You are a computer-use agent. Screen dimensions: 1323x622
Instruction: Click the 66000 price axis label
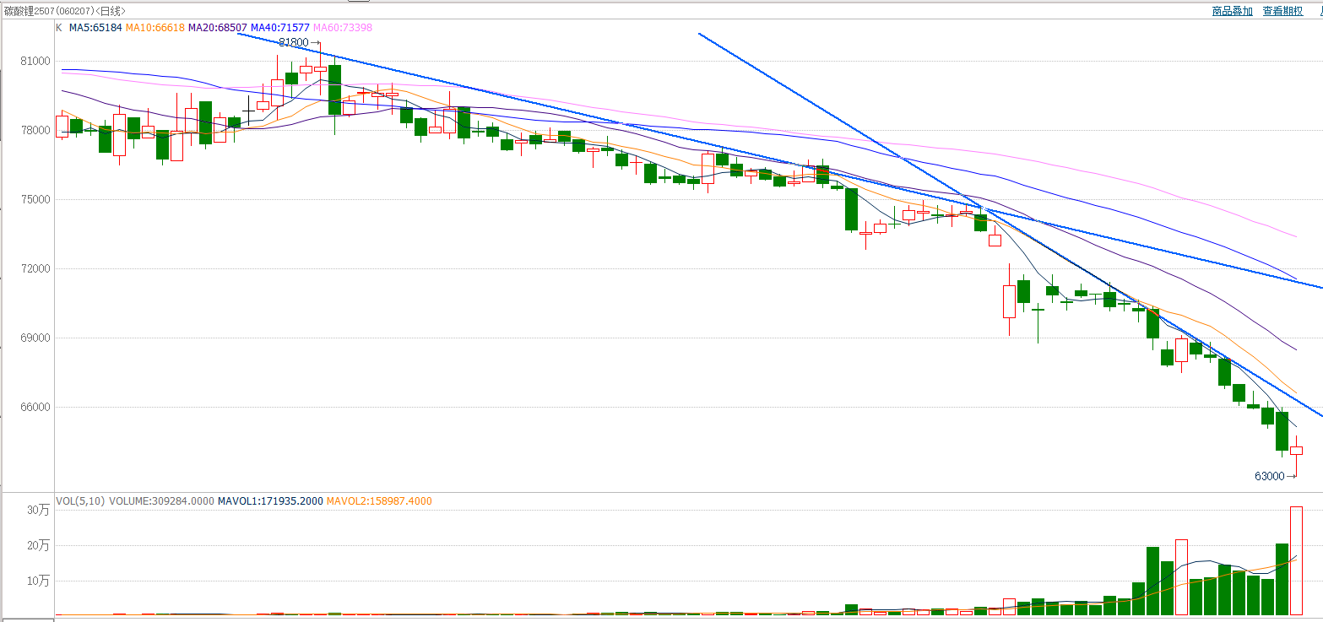pyautogui.click(x=36, y=408)
